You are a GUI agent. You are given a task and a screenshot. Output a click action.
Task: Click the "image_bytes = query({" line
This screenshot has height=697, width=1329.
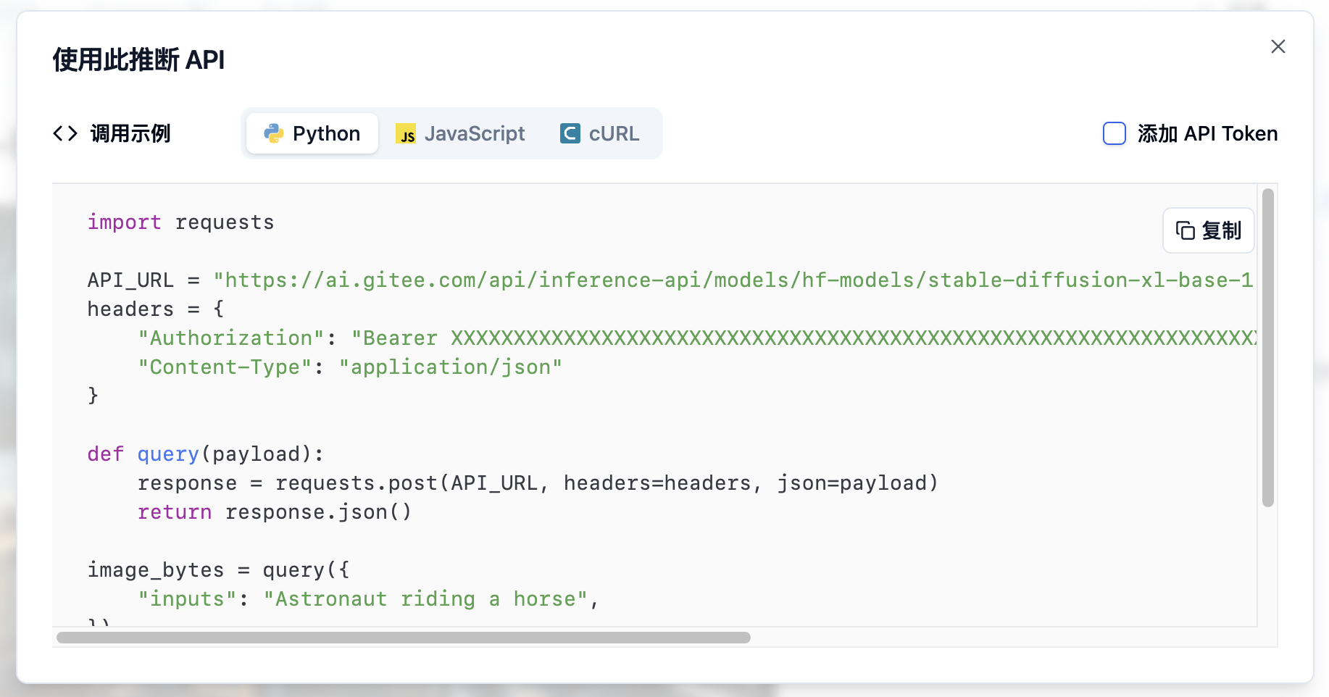tap(218, 570)
